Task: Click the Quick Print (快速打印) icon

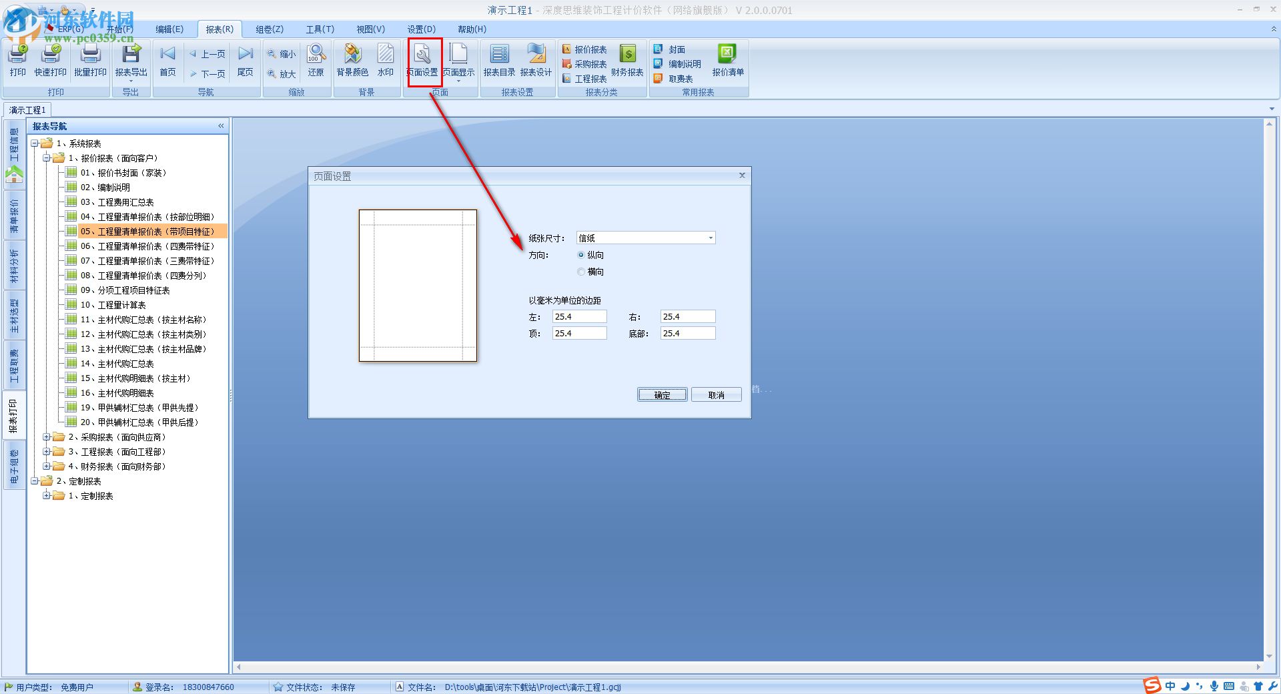Action: (51, 60)
